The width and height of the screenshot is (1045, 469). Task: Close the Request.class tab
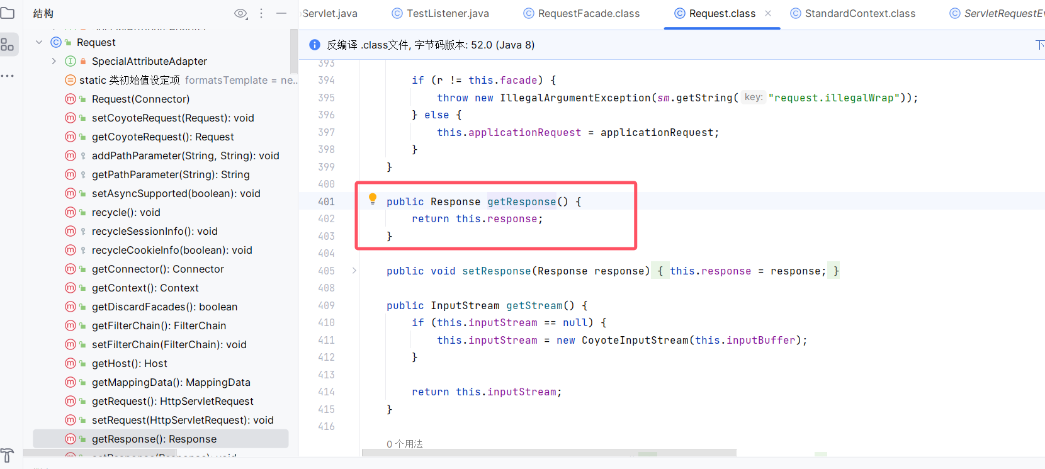[768, 13]
